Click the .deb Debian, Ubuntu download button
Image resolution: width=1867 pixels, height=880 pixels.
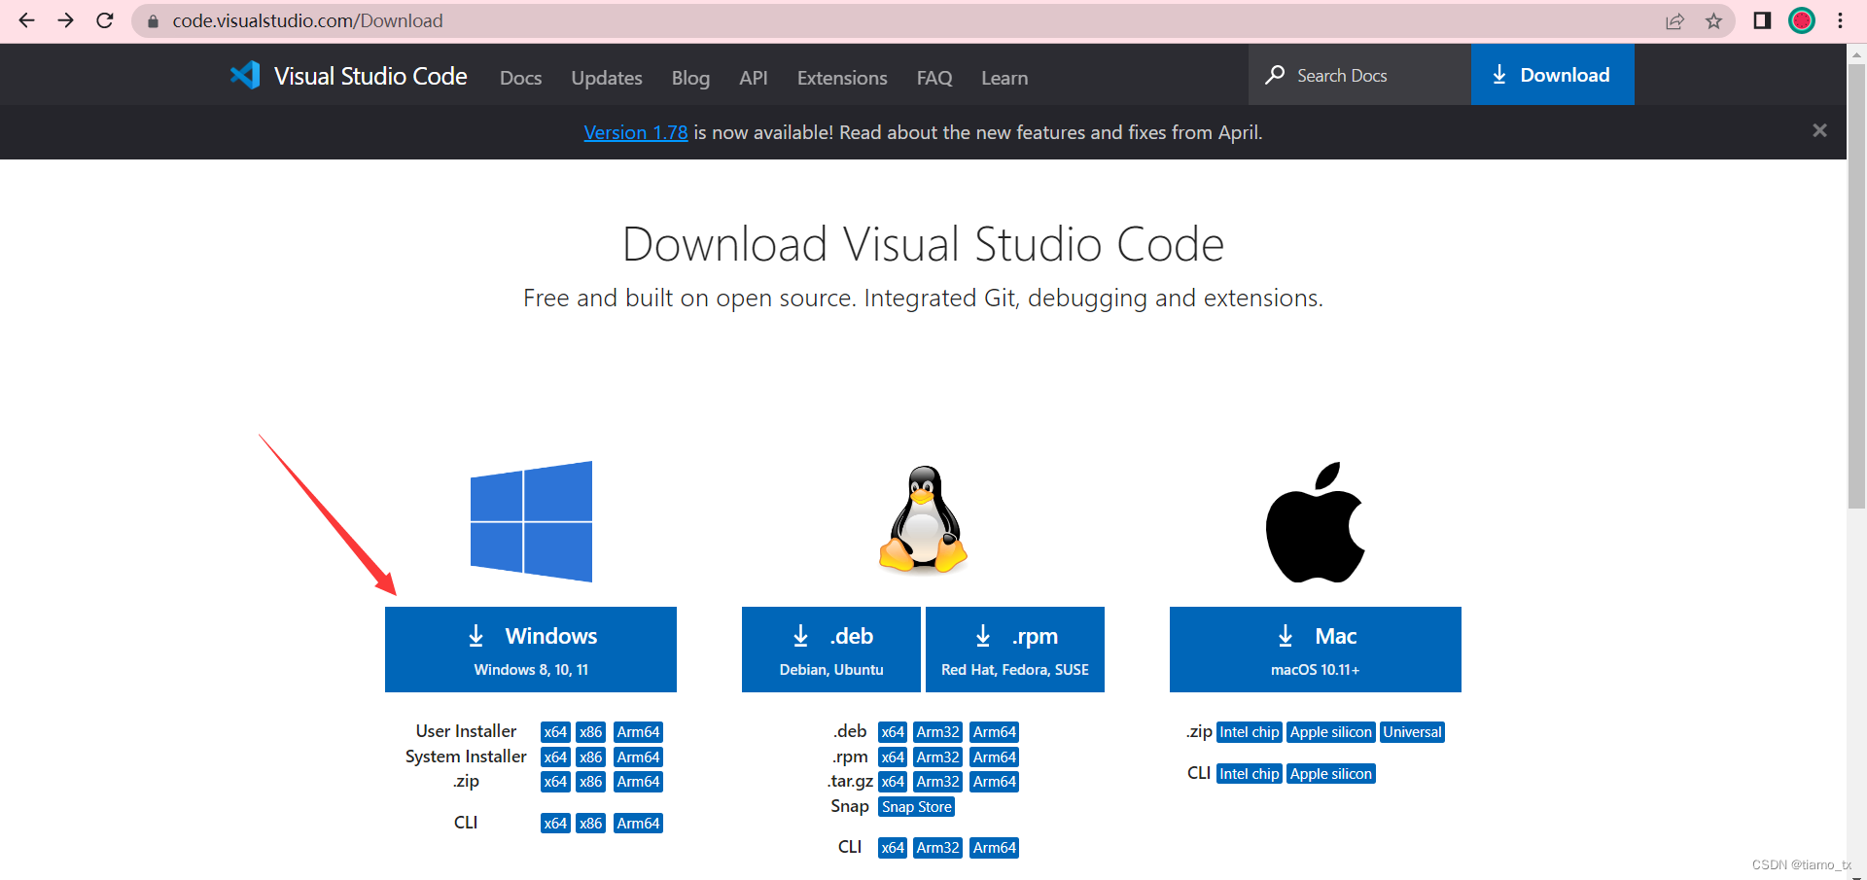(831, 650)
